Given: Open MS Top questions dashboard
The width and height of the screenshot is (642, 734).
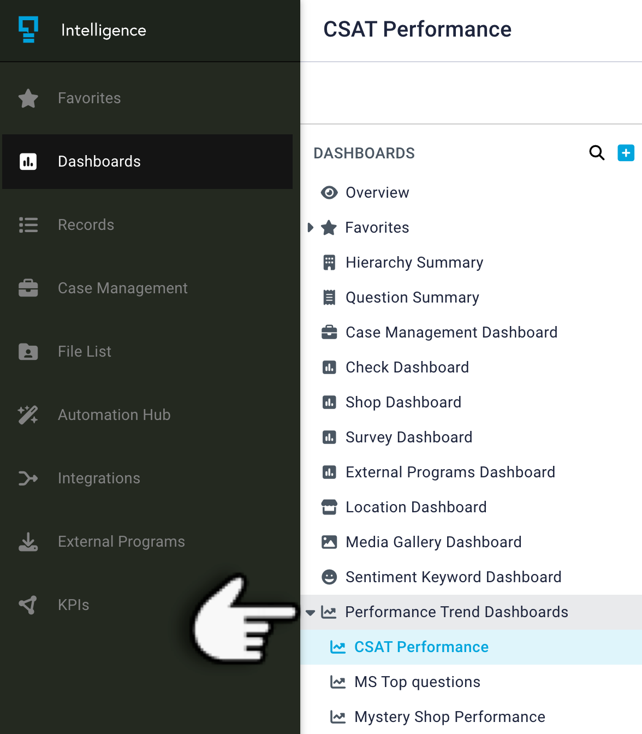Looking at the screenshot, I should tap(417, 682).
